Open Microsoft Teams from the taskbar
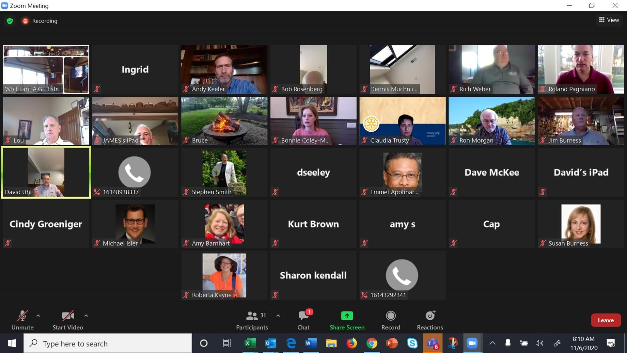This screenshot has height=353, width=627. [x=432, y=343]
